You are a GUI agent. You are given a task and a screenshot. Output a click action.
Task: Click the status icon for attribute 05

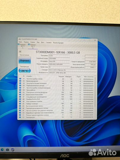[x=20, y=86]
